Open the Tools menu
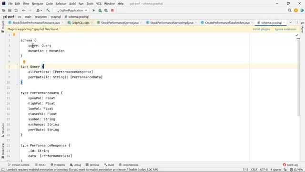 90,3
